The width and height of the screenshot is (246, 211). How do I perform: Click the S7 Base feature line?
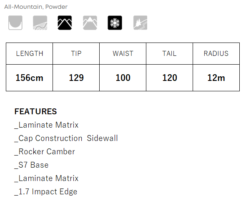pyautogui.click(x=31, y=165)
